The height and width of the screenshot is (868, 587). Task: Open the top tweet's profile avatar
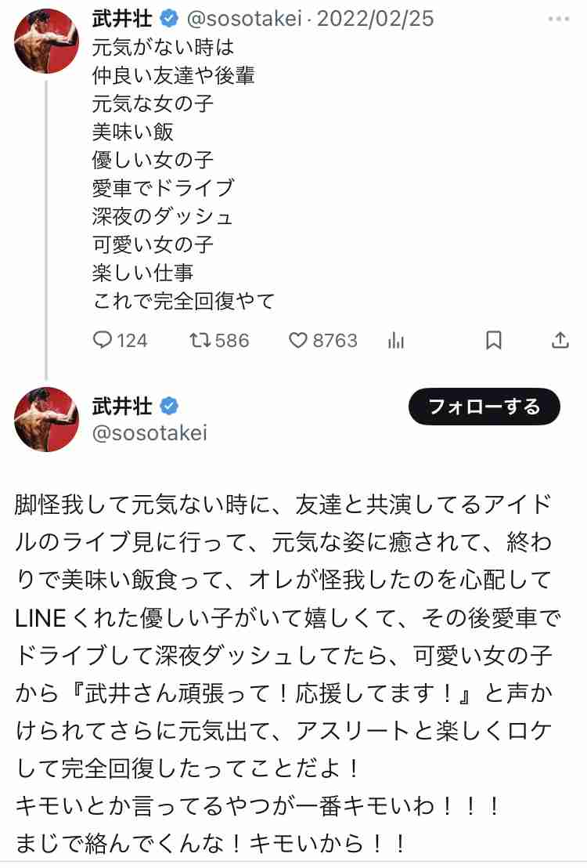tap(46, 41)
